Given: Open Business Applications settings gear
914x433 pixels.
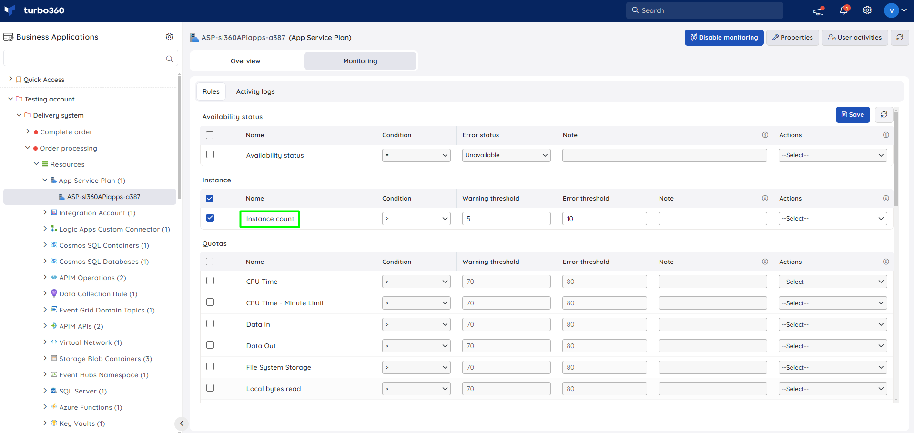Looking at the screenshot, I should [169, 37].
